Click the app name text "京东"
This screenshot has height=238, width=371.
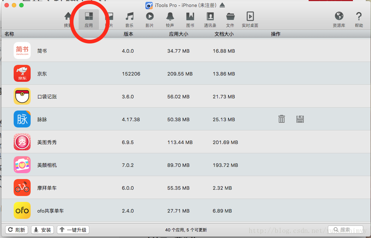[x=42, y=74]
